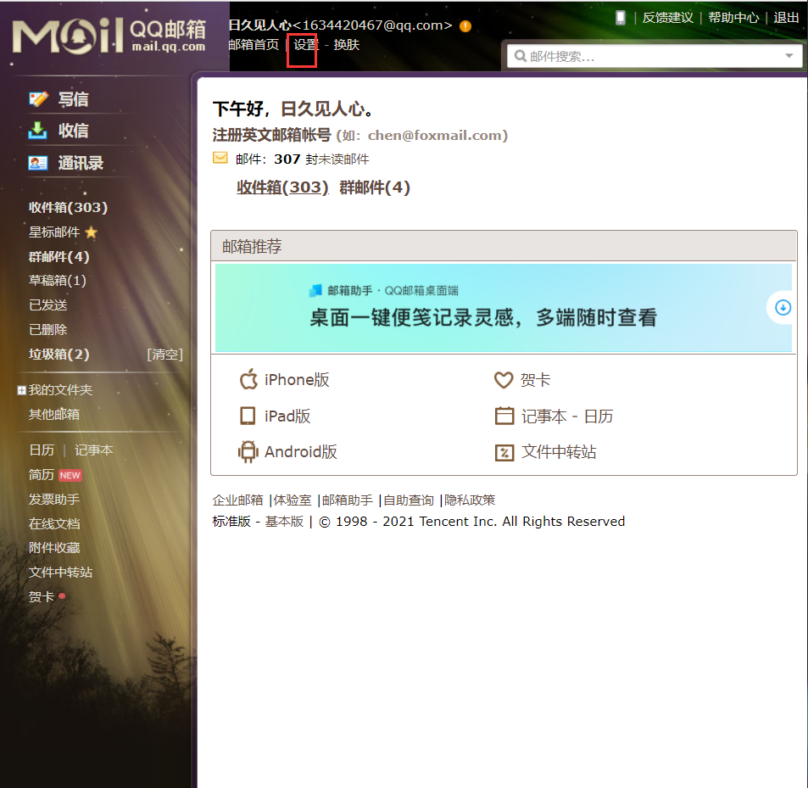Click the 标准版 footer text

(231, 522)
